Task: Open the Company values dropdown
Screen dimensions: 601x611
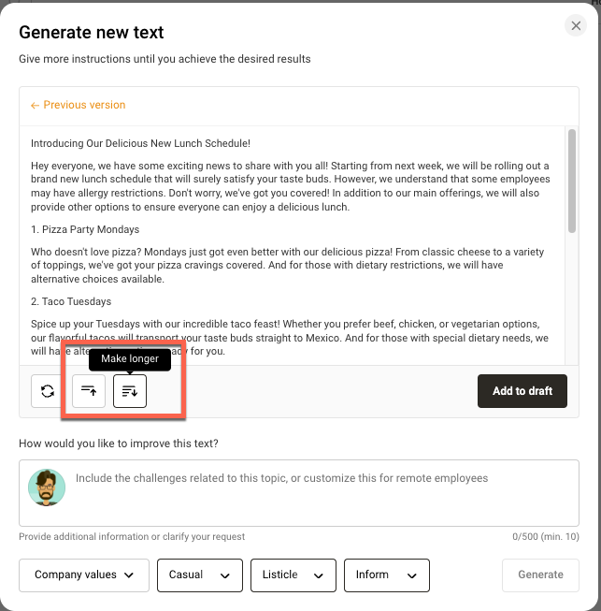Action: [x=83, y=575]
